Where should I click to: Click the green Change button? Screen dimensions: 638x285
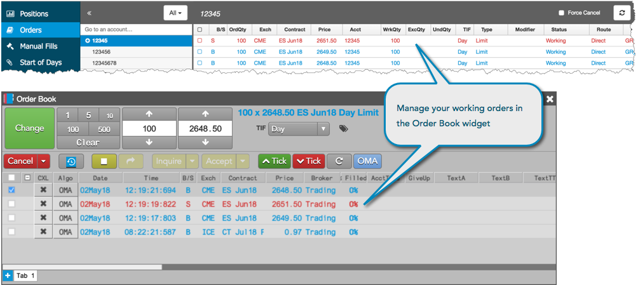pos(29,128)
